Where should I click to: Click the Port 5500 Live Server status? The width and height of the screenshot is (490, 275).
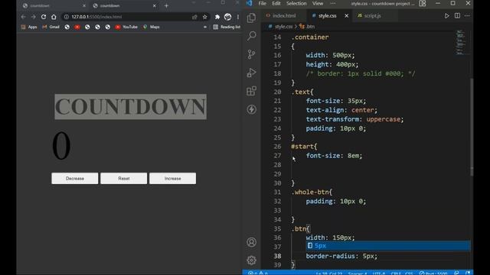[x=433, y=273]
